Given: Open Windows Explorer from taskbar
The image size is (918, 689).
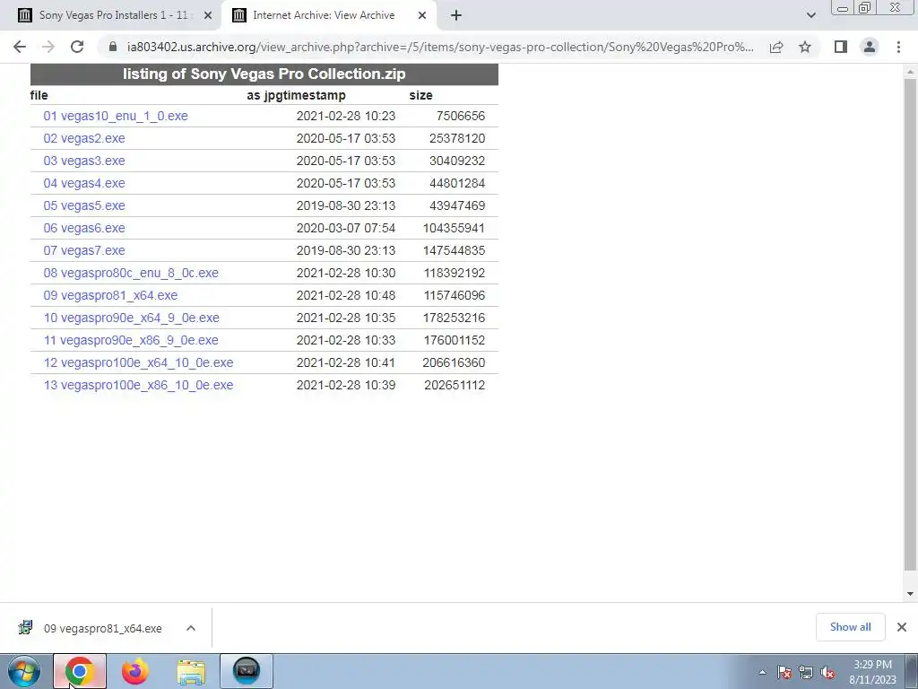Looking at the screenshot, I should 191,671.
